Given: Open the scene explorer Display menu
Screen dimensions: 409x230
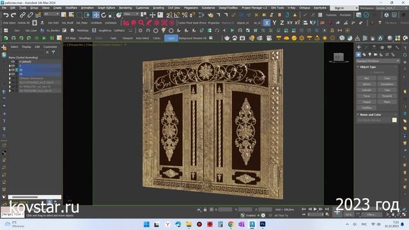Looking at the screenshot, I should click(26, 47).
